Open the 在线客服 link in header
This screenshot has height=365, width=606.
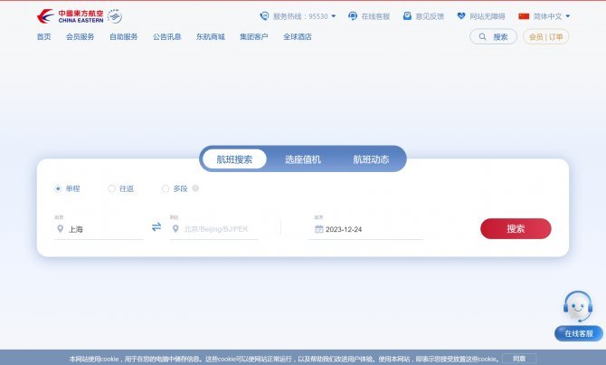coord(375,16)
